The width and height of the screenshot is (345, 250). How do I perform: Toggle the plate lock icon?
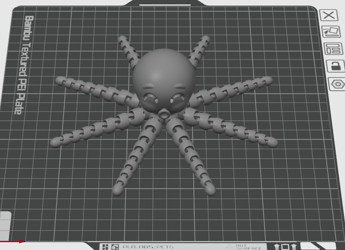coord(336,66)
